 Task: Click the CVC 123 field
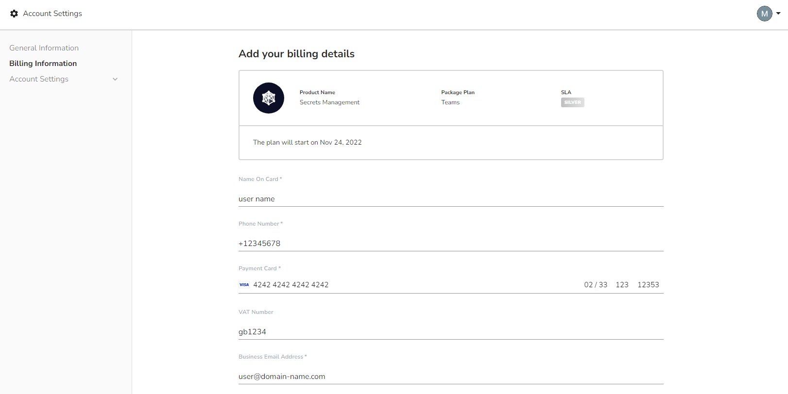pos(622,285)
